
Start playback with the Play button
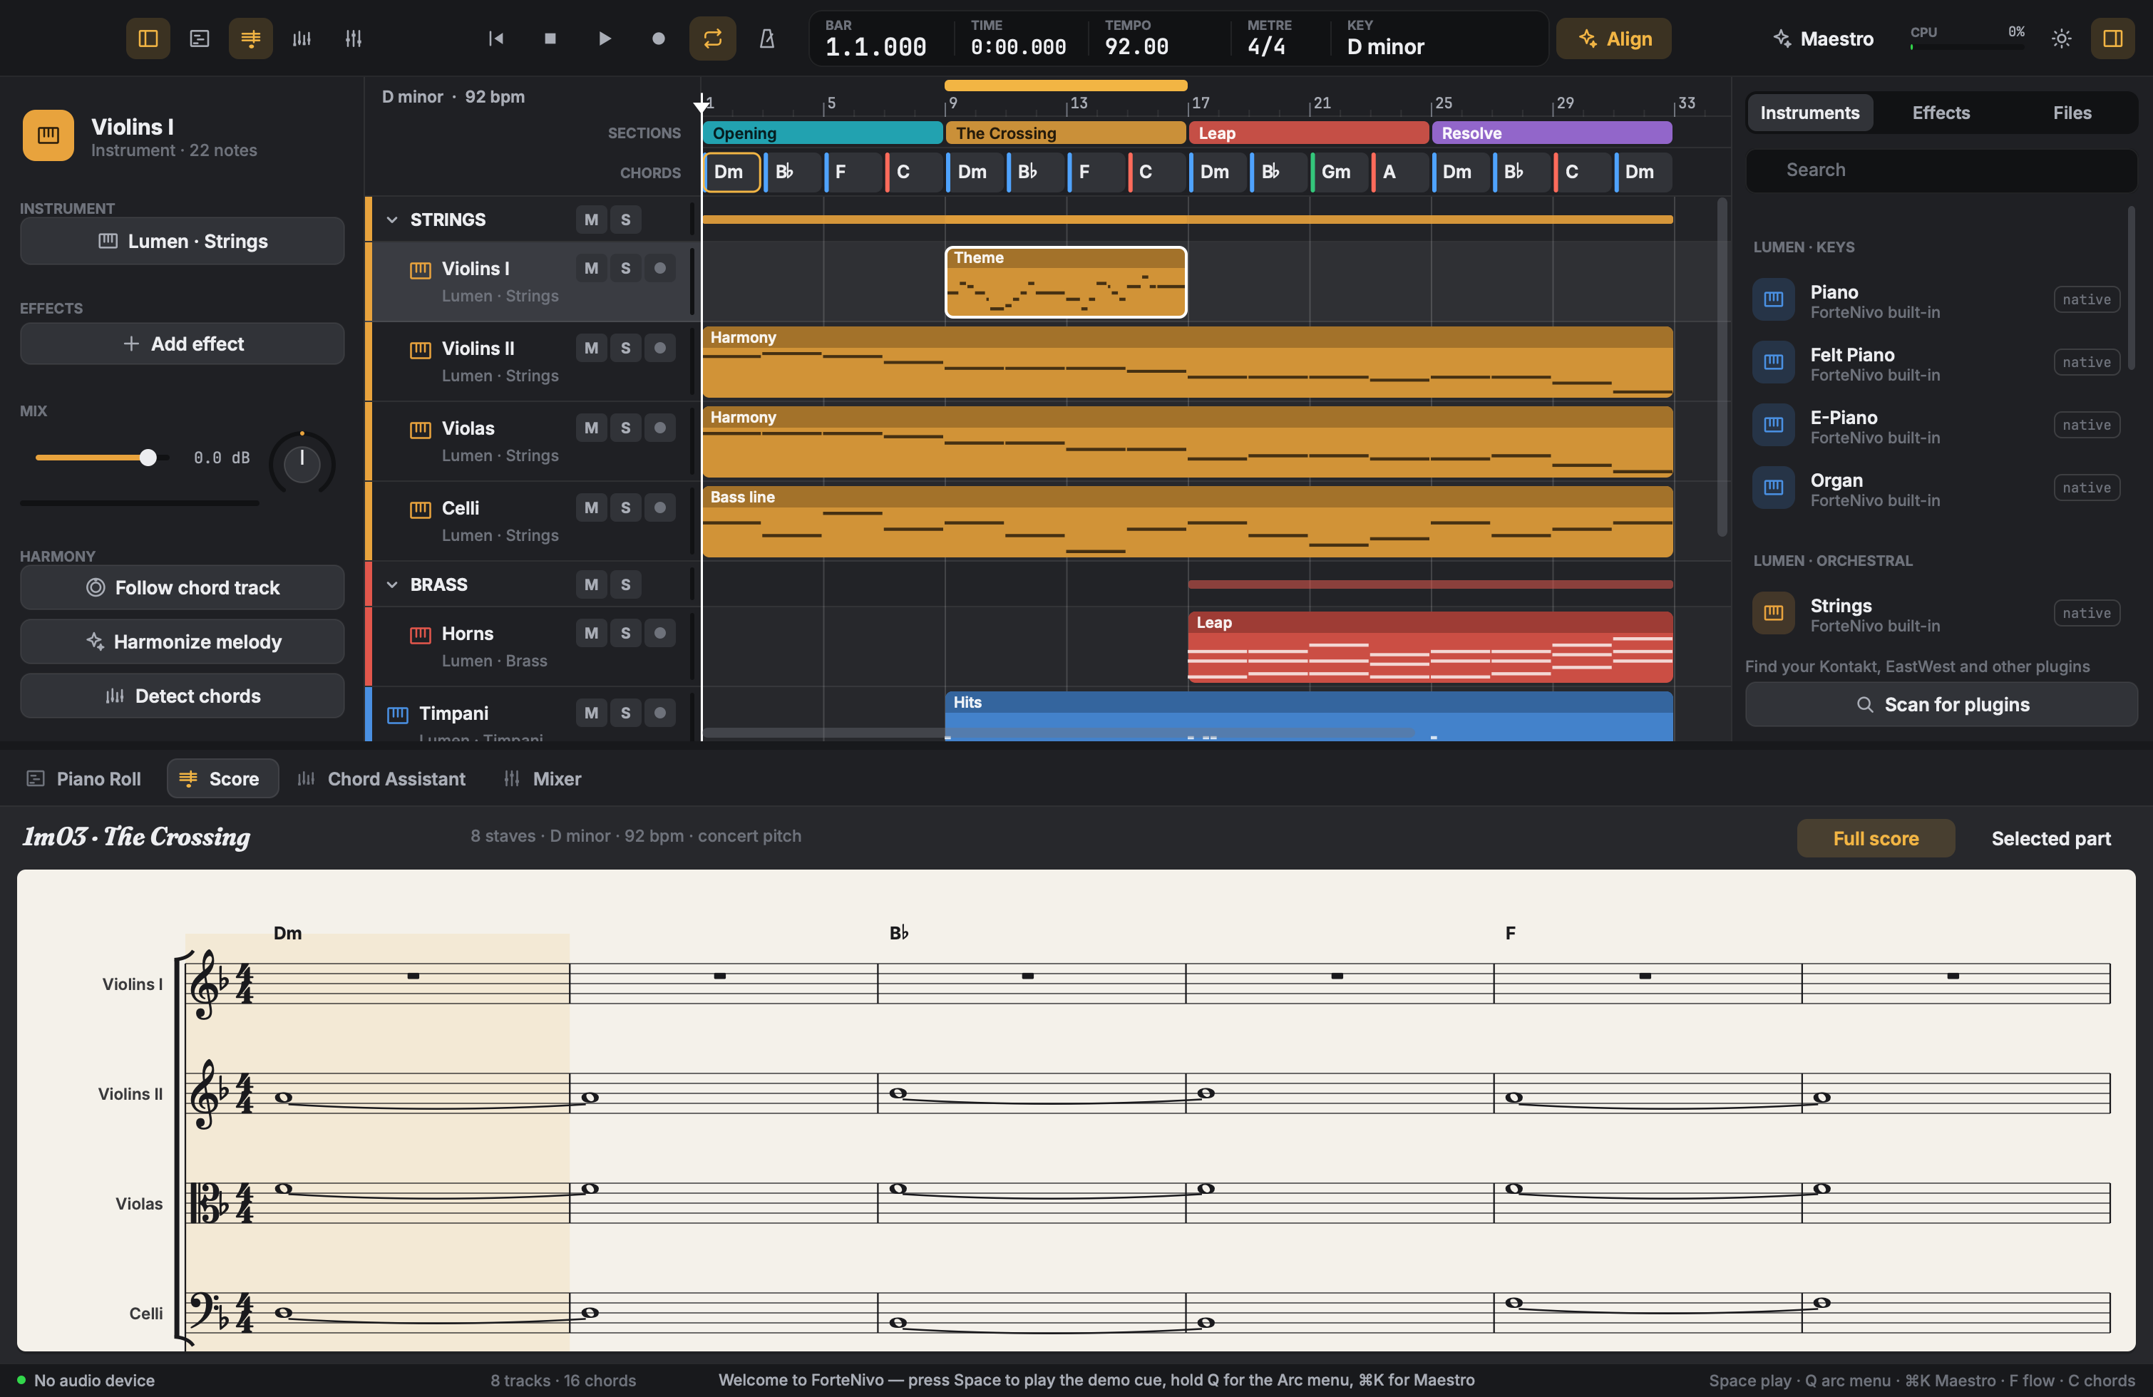(605, 38)
